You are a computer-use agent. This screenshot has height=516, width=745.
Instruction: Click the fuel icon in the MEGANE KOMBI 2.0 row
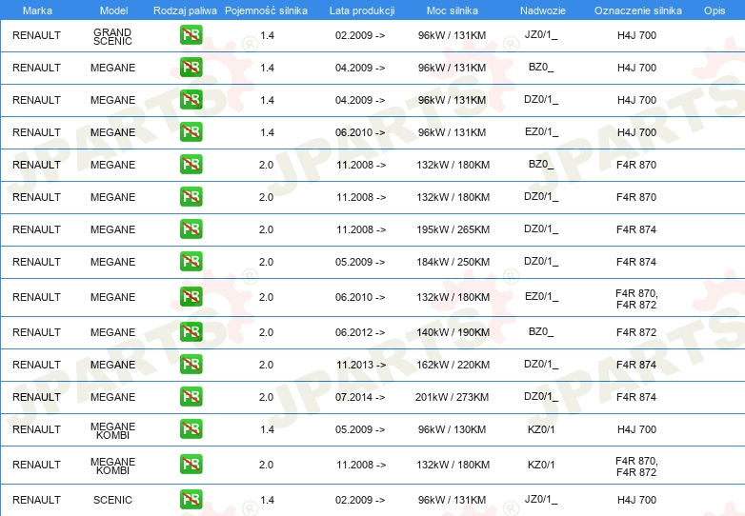tap(191, 464)
